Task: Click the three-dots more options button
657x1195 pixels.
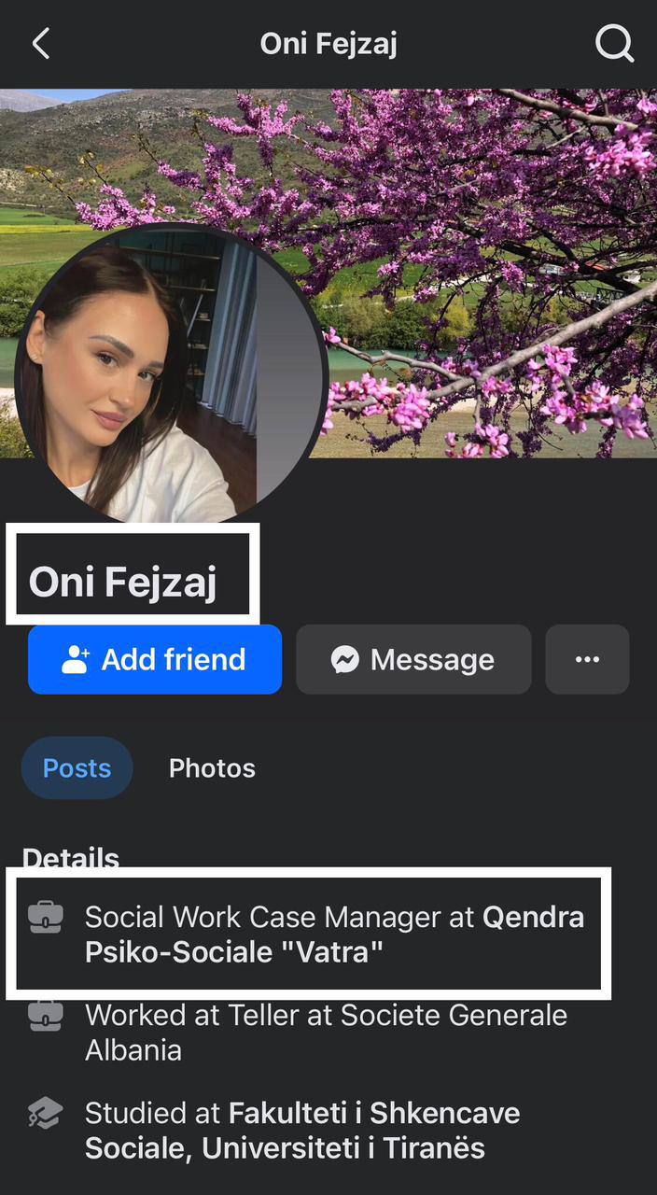Action: [x=587, y=659]
